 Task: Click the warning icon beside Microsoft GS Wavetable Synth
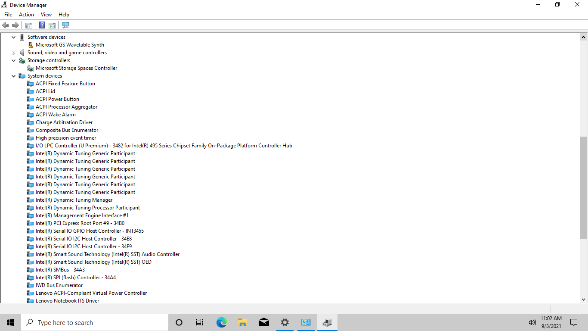[31, 45]
